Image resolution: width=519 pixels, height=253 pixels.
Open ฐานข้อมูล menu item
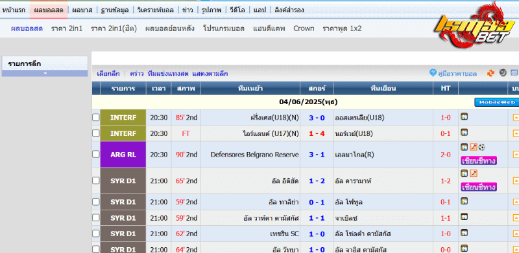pos(115,10)
